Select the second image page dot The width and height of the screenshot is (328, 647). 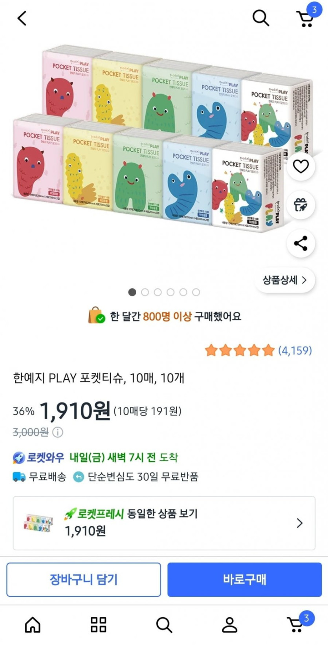click(145, 292)
